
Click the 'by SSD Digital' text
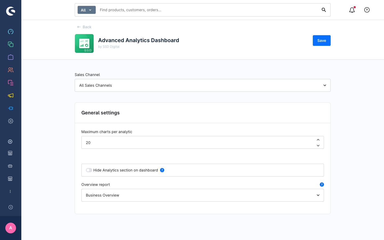click(109, 47)
